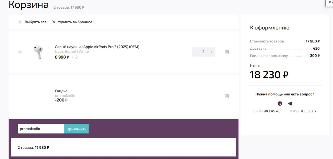This screenshot has height=159, width=333.
Task: Click the Скидка title in the discount row
Action: [x=61, y=91]
